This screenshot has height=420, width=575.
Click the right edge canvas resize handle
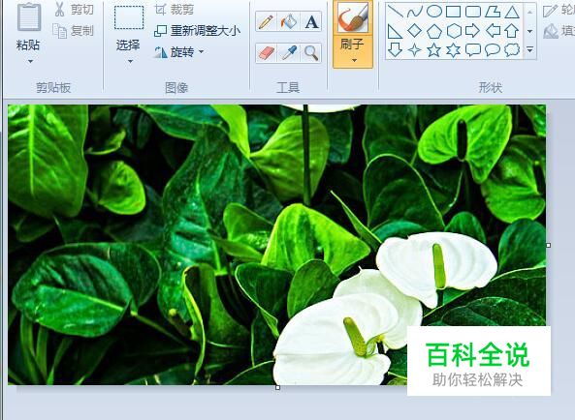548,245
